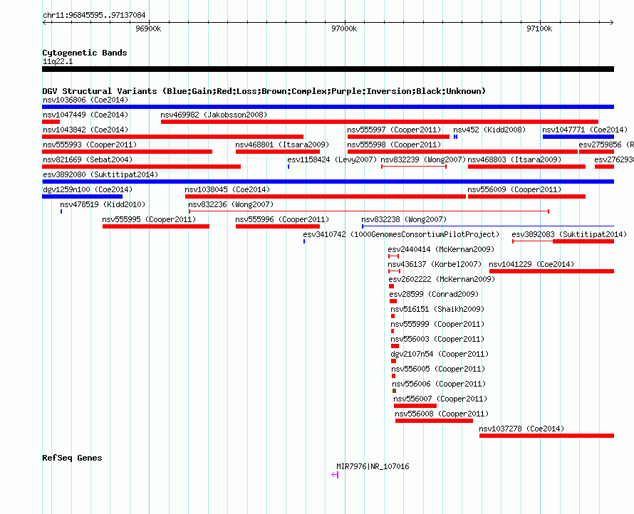Select nsv555993 (Cooper2011) label
The width and height of the screenshot is (634, 514).
90,145
